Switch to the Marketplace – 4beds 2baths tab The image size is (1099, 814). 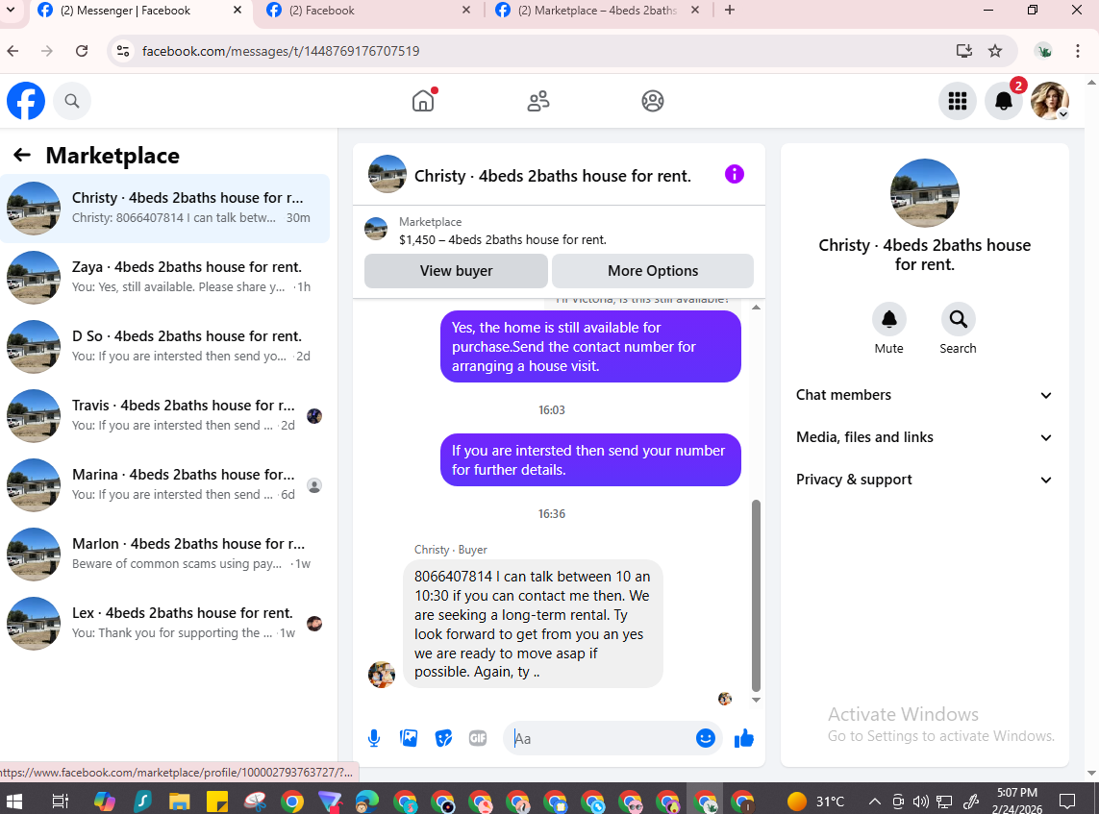597,11
